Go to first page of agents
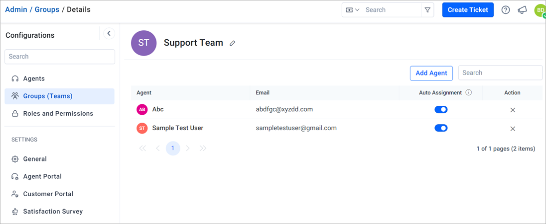The image size is (546, 224). 142,149
